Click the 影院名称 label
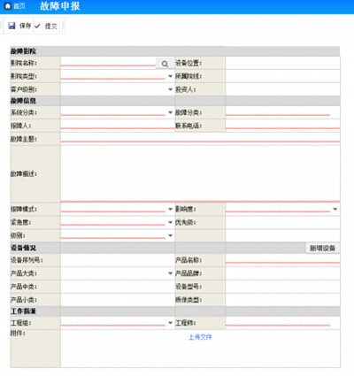Viewport: 354px width, 376px height. coord(24,63)
